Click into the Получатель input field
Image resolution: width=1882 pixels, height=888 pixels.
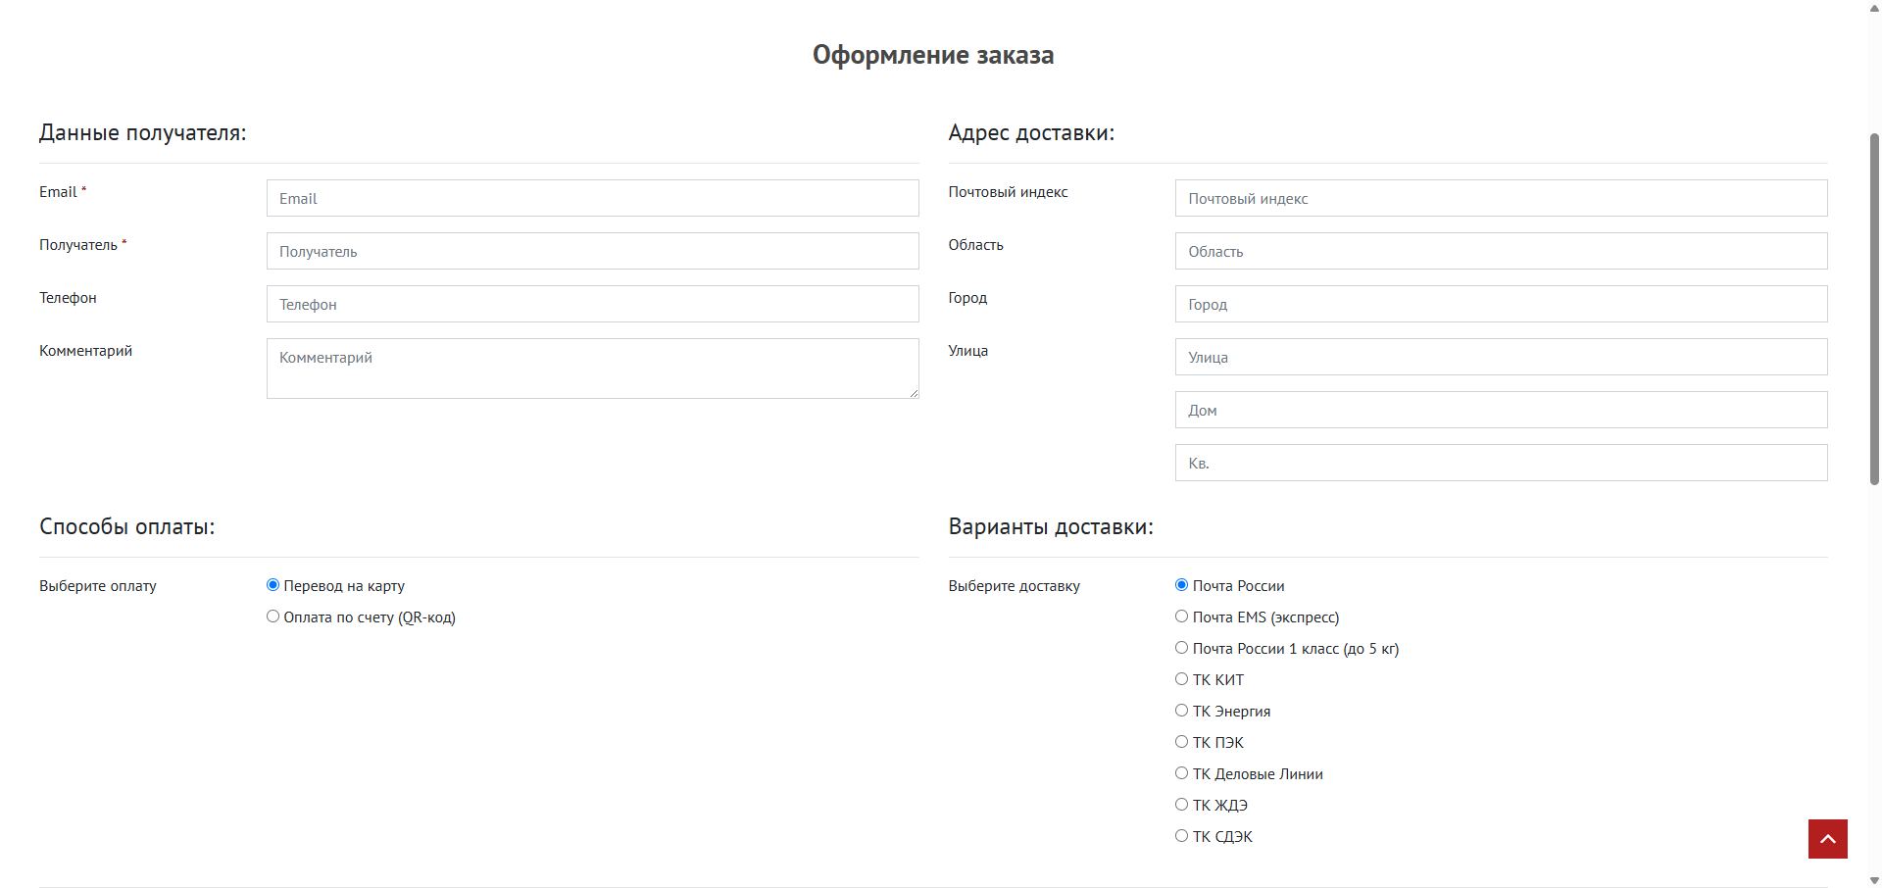pyautogui.click(x=592, y=251)
